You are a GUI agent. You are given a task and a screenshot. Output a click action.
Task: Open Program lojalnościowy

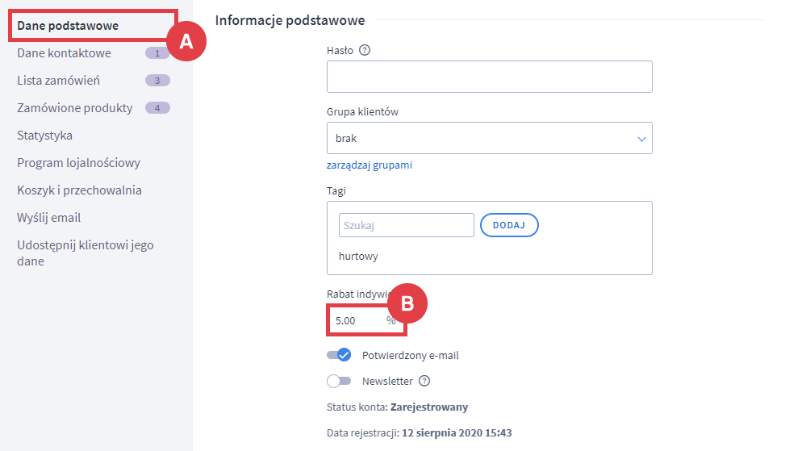tap(79, 163)
